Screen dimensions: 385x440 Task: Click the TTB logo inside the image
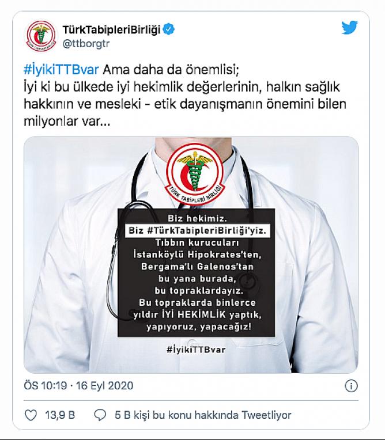coord(195,173)
